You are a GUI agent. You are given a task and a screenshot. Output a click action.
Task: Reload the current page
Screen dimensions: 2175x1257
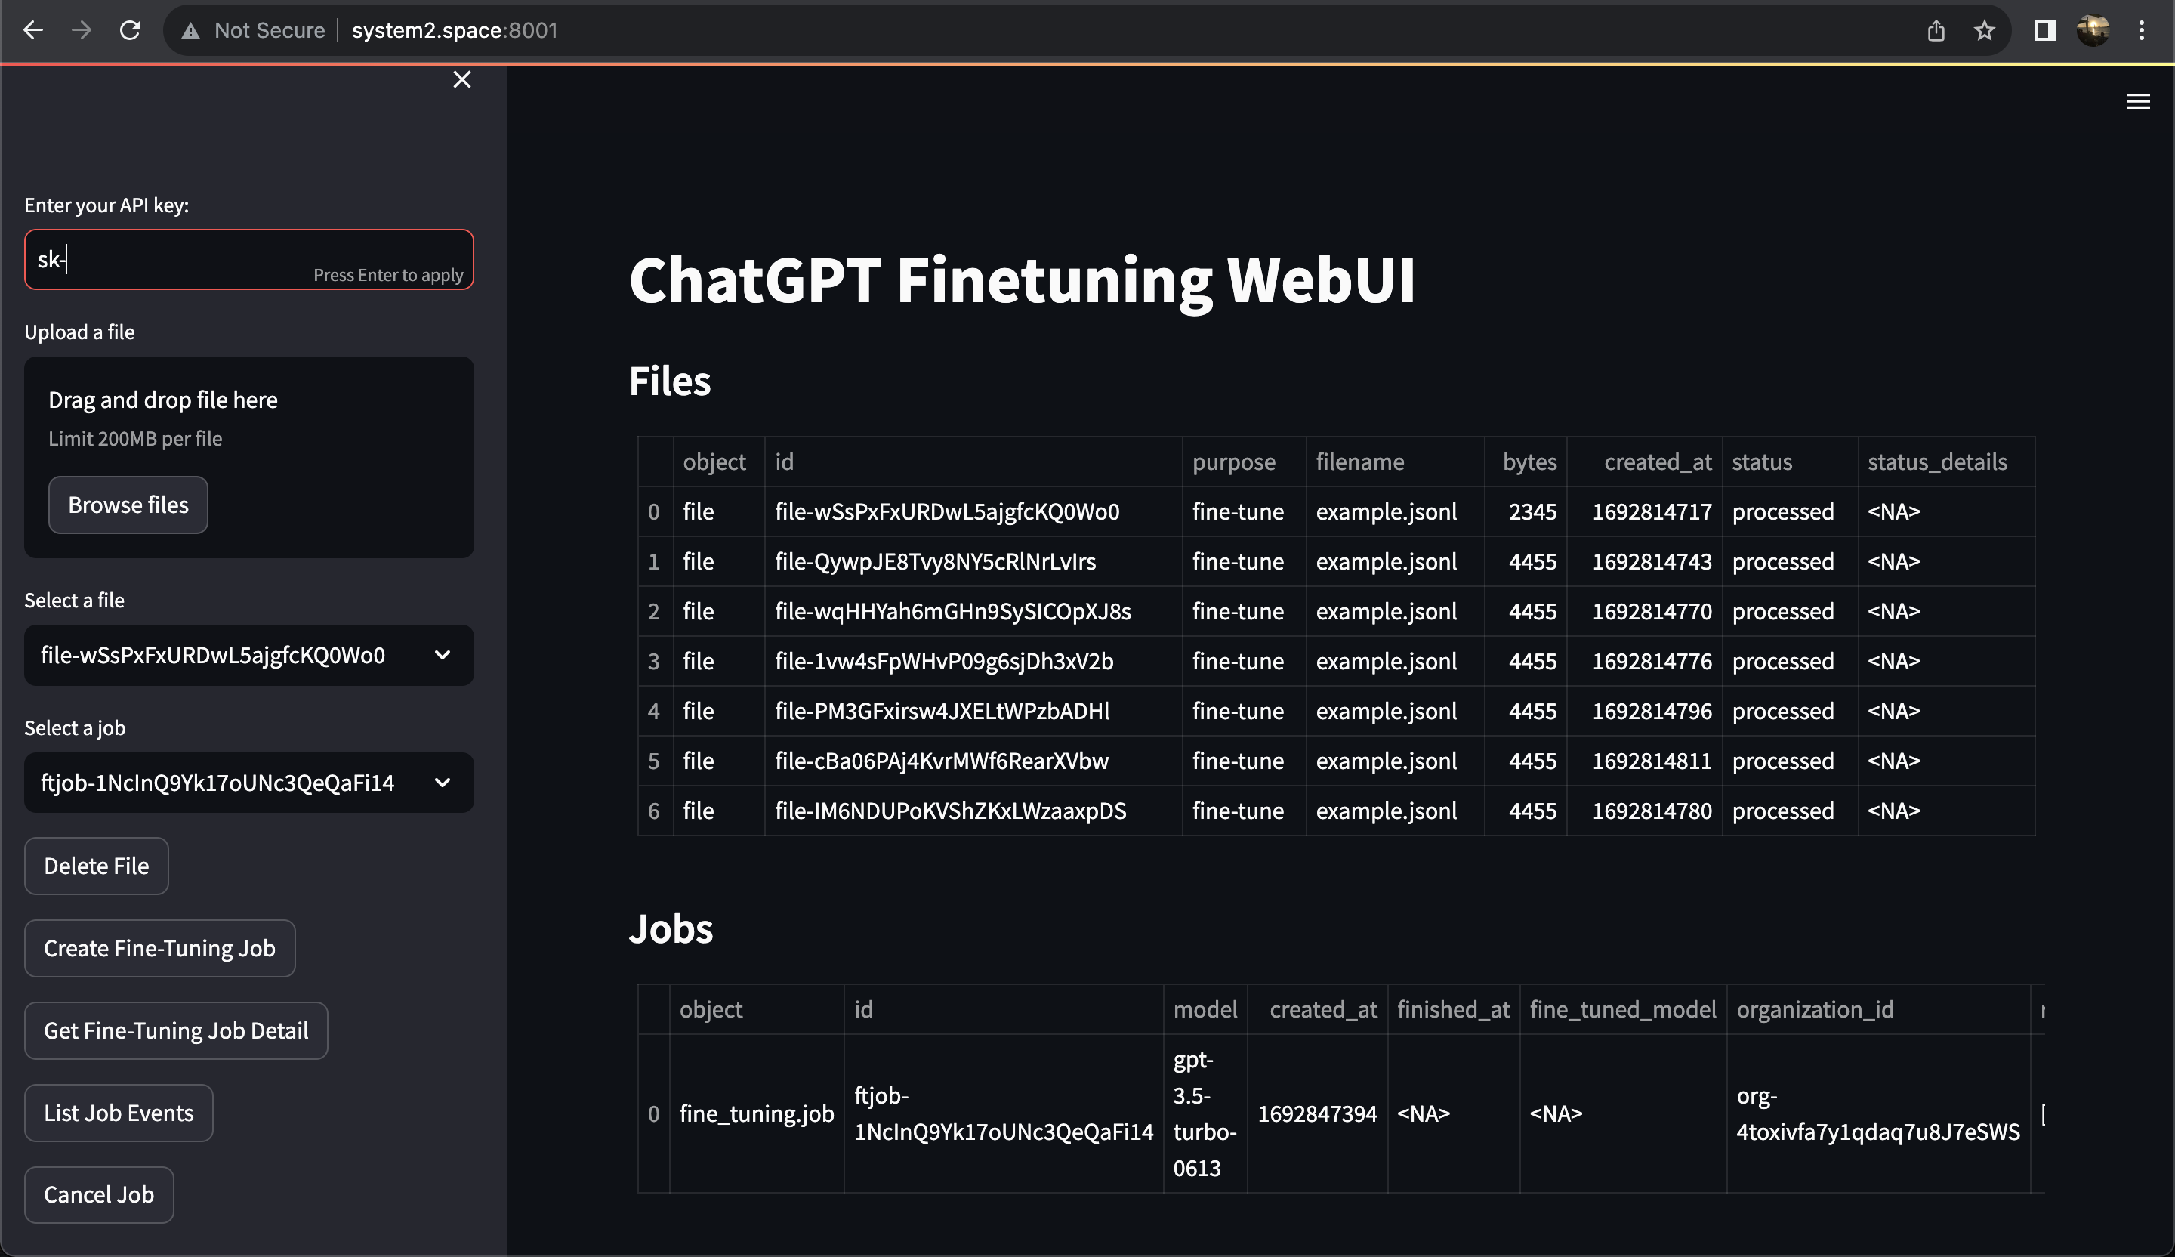click(131, 29)
